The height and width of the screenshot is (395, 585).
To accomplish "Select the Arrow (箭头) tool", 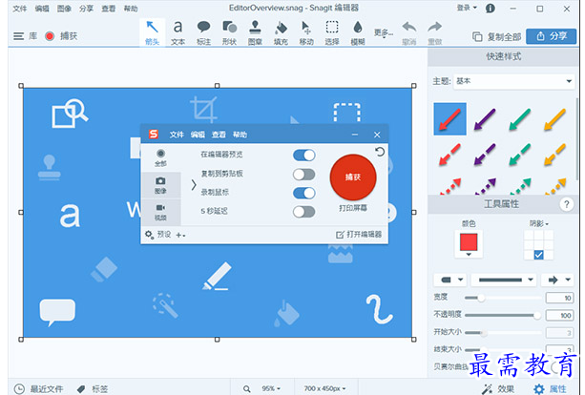I will tap(153, 32).
